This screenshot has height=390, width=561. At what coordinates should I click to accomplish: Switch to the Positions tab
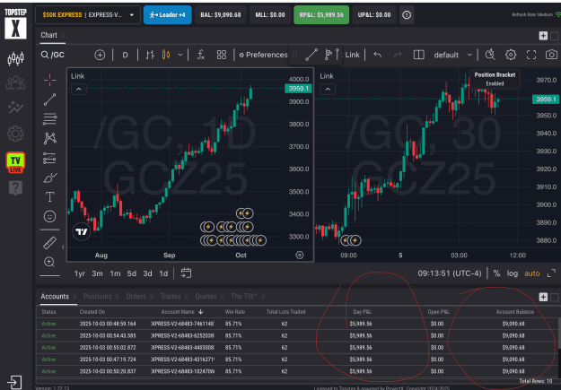point(97,297)
